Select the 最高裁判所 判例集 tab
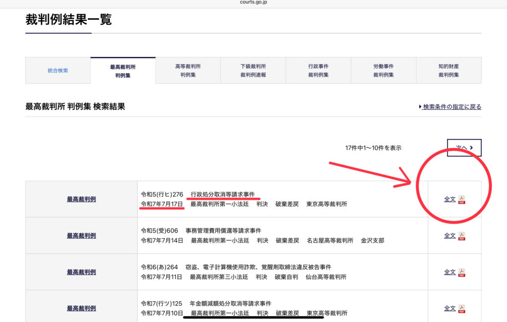Viewport: 507px width, 322px height. click(123, 71)
